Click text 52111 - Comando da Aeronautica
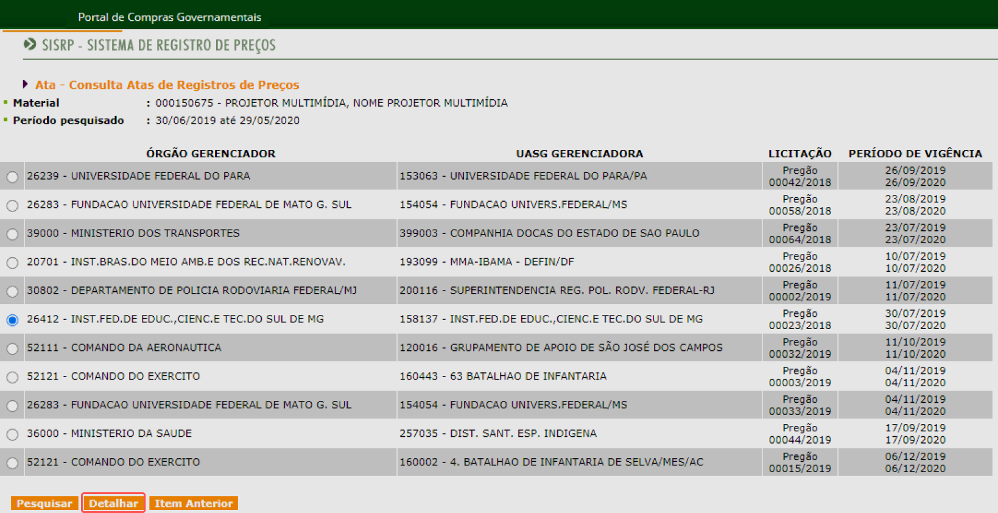The height and width of the screenshot is (513, 998). tap(124, 348)
